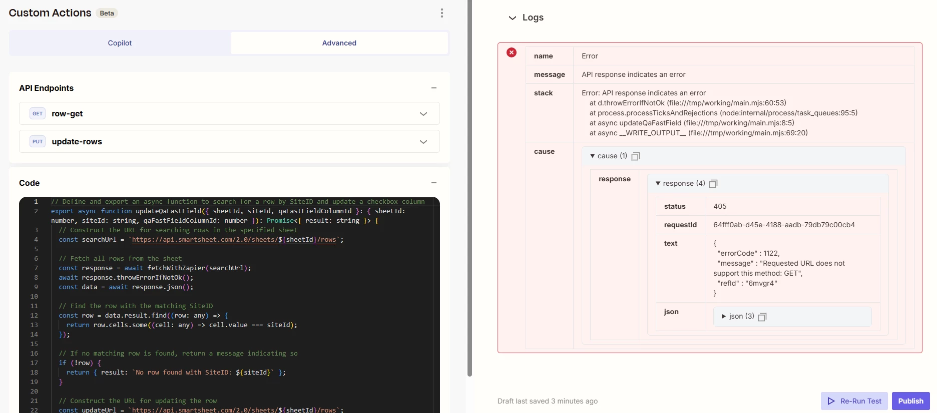The image size is (937, 413).
Task: Click the status value 405
Action: pos(720,206)
